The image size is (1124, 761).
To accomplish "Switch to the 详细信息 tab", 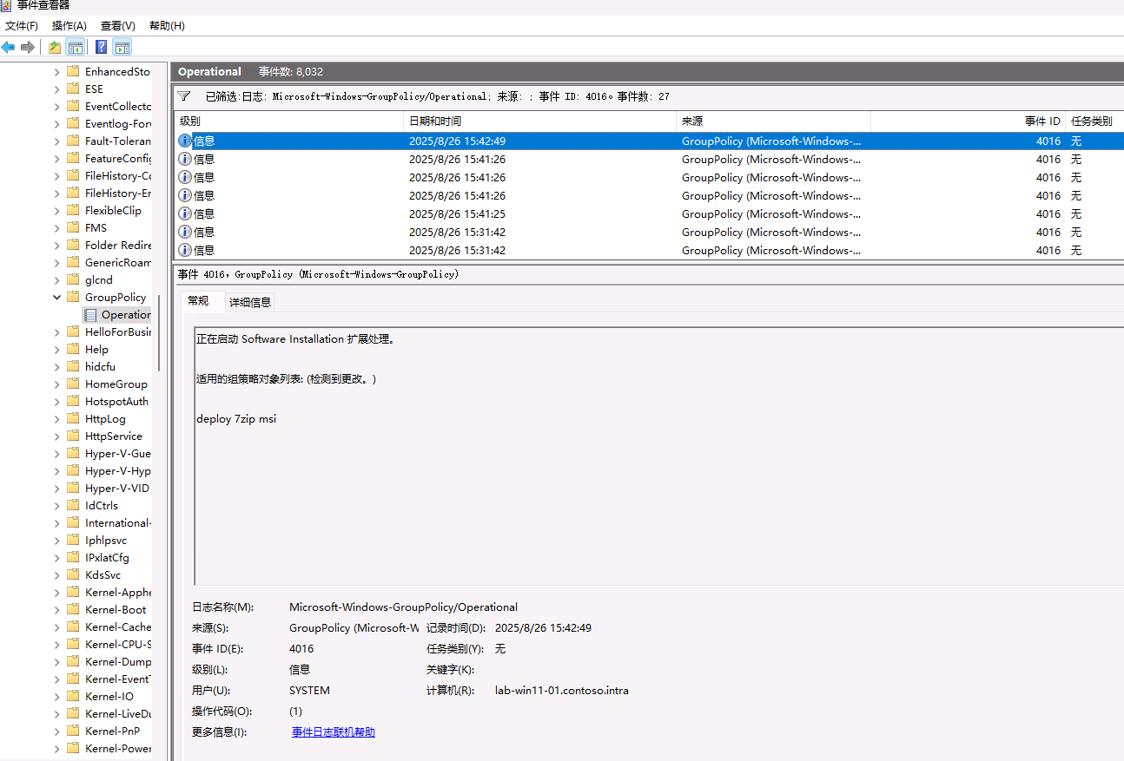I will (250, 302).
